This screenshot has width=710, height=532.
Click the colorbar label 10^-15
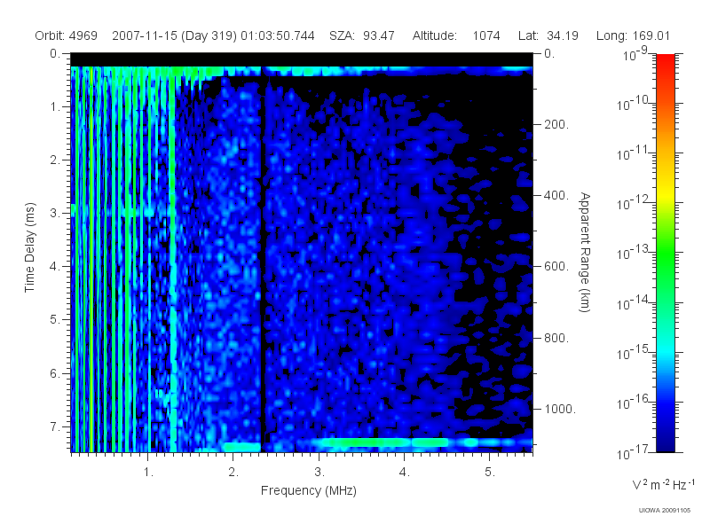tap(633, 352)
